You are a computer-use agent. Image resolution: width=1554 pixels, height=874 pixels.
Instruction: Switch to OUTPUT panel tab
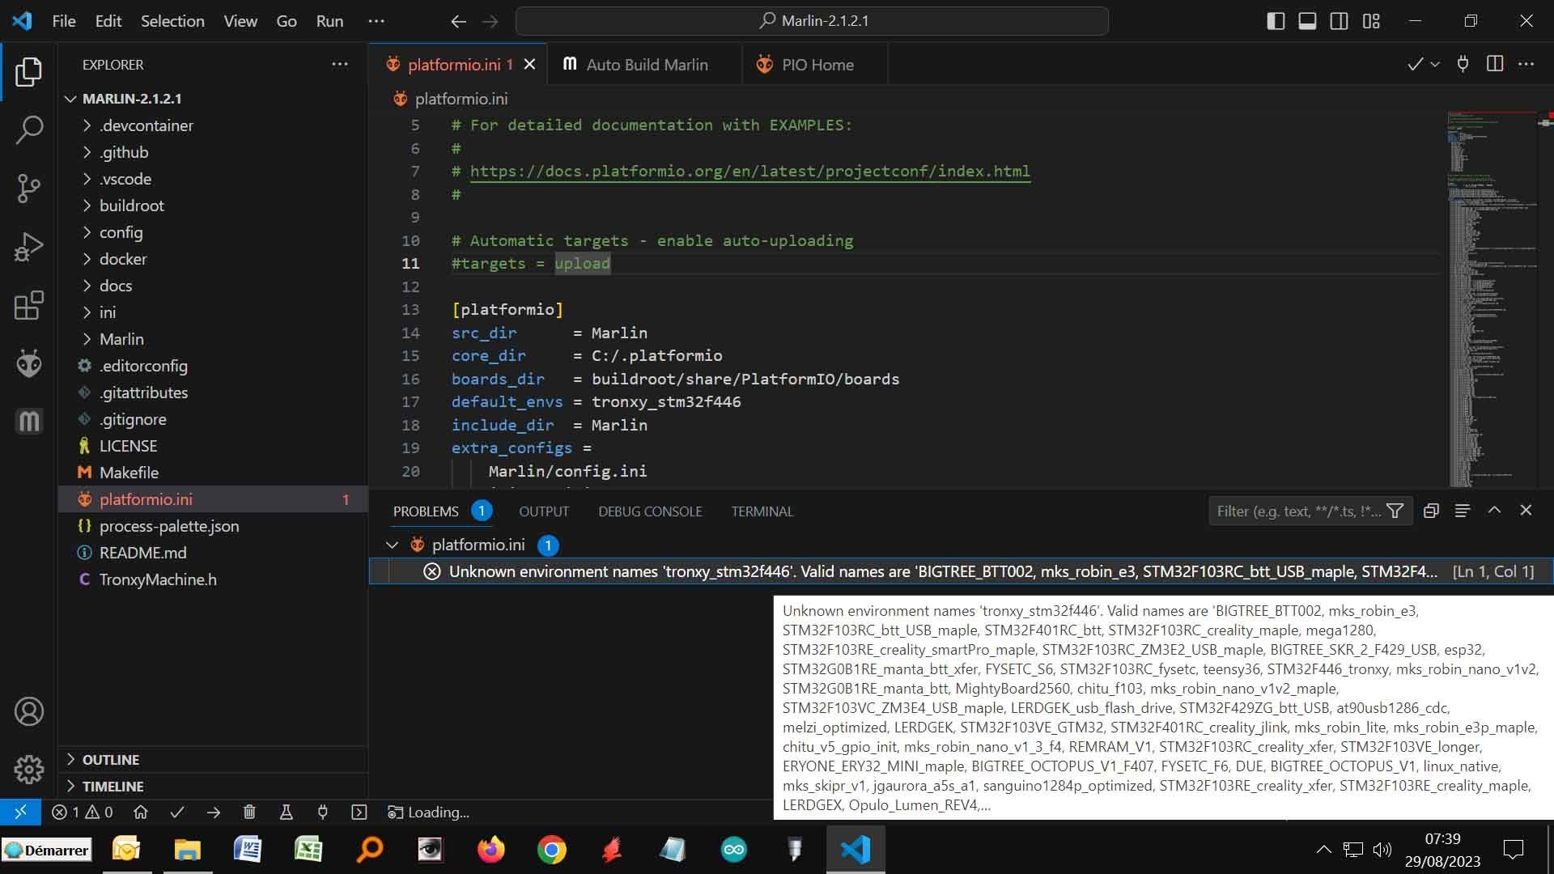544,511
